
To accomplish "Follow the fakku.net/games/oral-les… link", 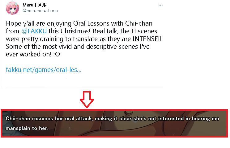I will [44, 70].
